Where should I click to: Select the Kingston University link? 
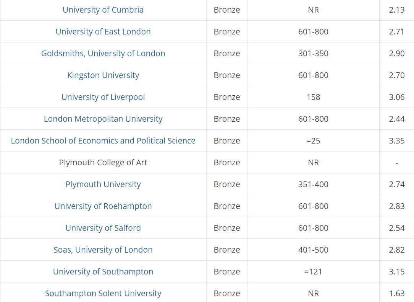[103, 75]
